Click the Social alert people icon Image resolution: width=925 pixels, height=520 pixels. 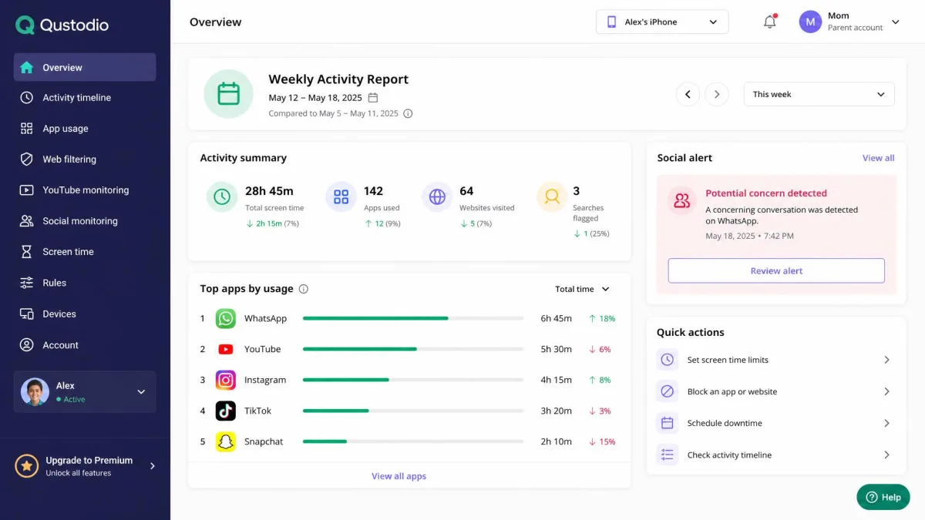pos(682,201)
